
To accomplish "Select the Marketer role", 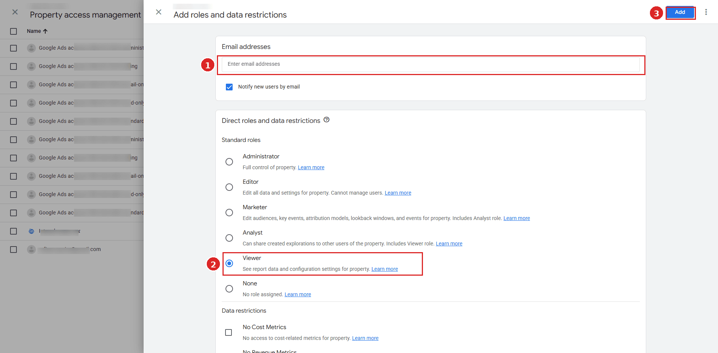I will (229, 213).
